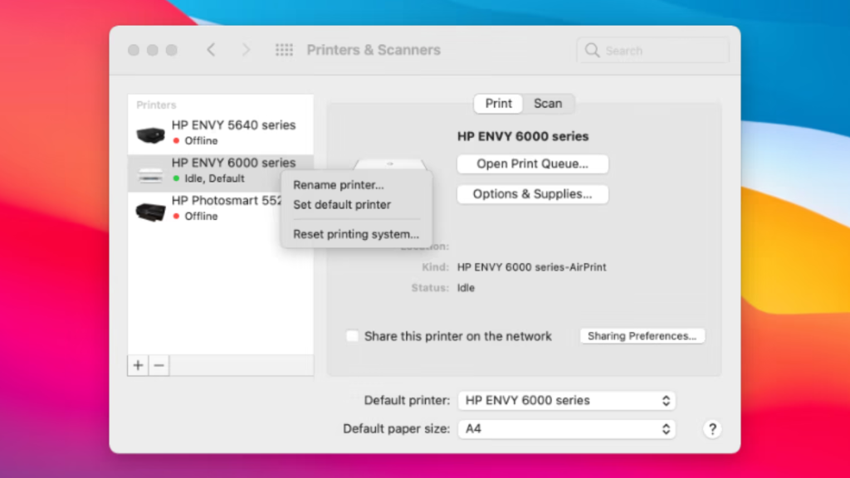850x478 pixels.
Task: Choose Rename printer from context menu
Action: pyautogui.click(x=339, y=185)
